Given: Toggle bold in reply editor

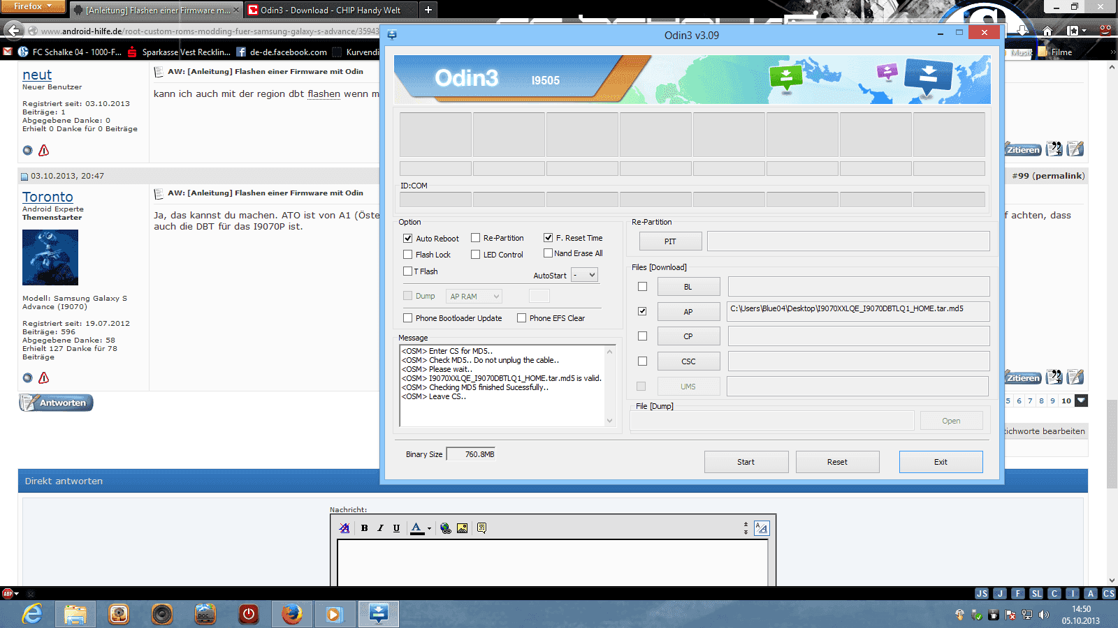Looking at the screenshot, I should pos(364,528).
